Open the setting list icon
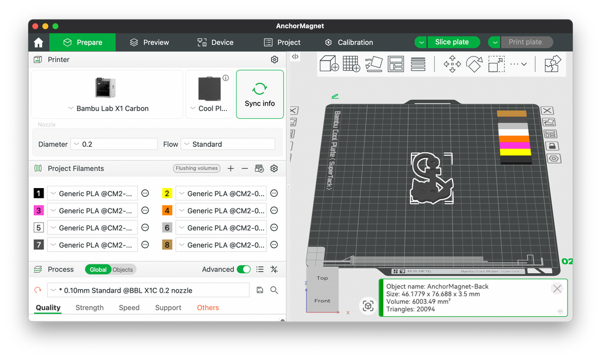The image size is (601, 359). tap(260, 269)
